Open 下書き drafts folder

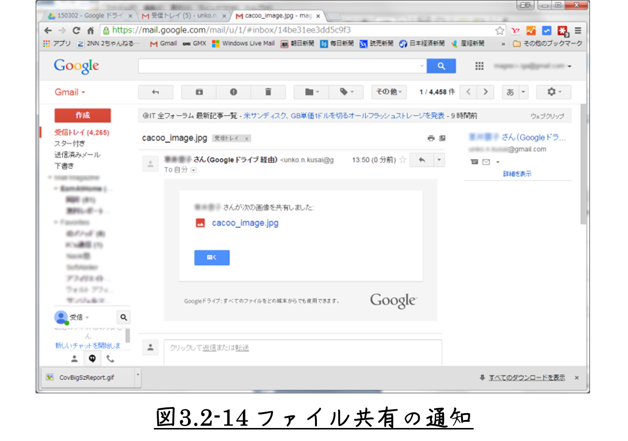[x=64, y=166]
